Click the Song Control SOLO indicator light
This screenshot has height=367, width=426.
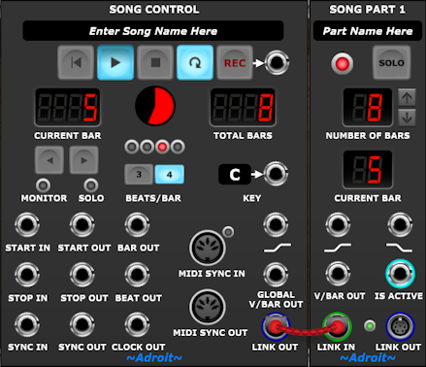[x=91, y=185]
